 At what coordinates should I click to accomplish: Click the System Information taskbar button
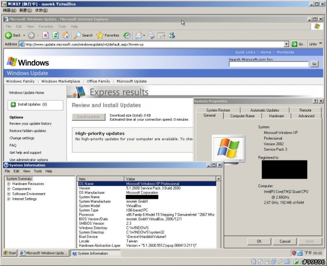coord(96,253)
